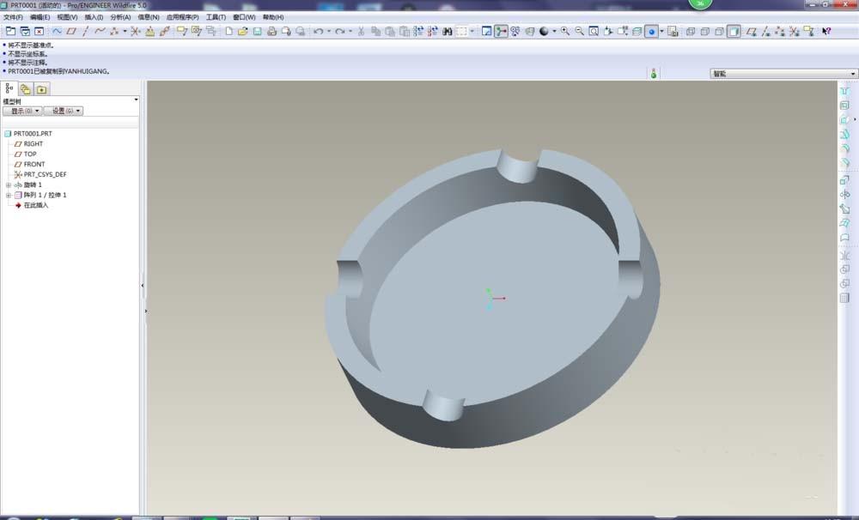Open the 插入(I) menu
This screenshot has height=520, width=859.
(x=94, y=16)
